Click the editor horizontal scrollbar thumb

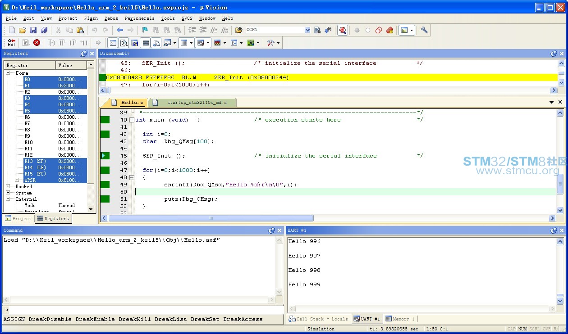211,218
